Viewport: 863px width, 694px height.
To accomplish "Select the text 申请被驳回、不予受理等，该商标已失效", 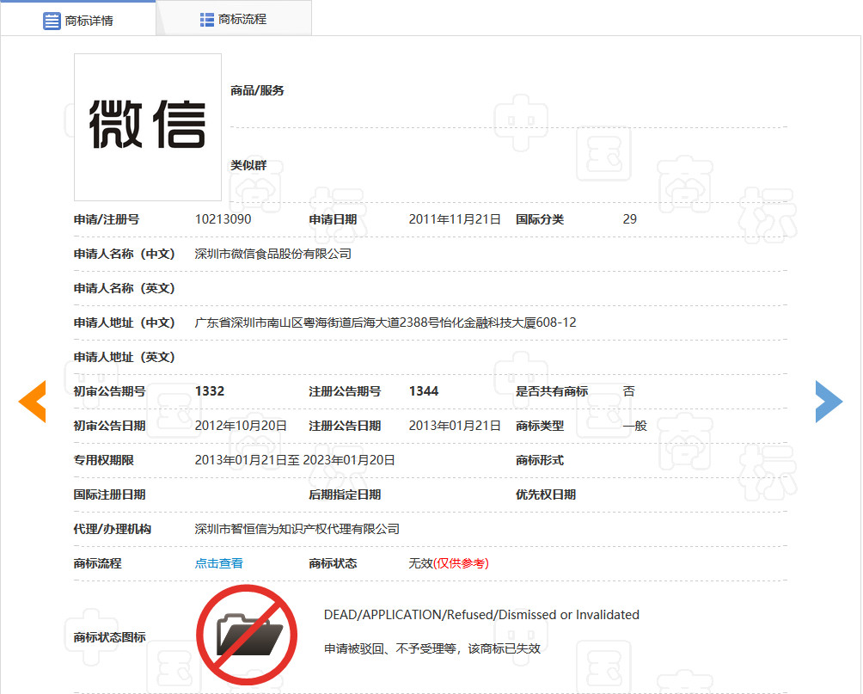I will 432,648.
